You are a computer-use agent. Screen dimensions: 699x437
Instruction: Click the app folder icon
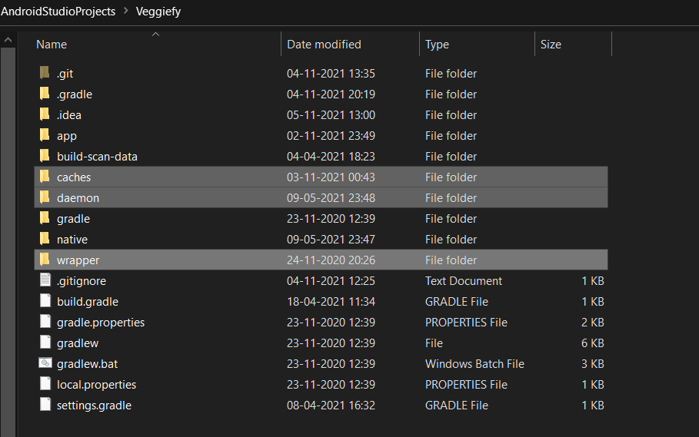tap(45, 135)
